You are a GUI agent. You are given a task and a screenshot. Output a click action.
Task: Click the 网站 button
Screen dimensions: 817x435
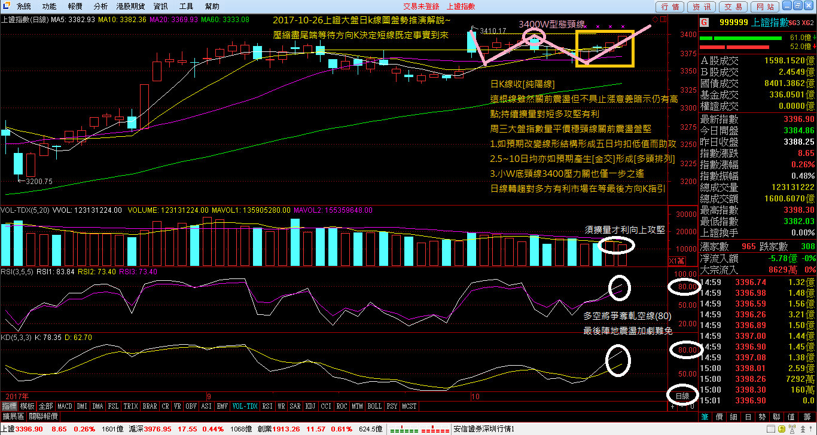764,7
